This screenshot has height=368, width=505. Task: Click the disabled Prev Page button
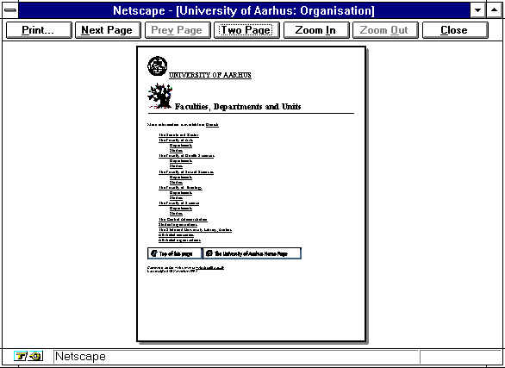178,30
